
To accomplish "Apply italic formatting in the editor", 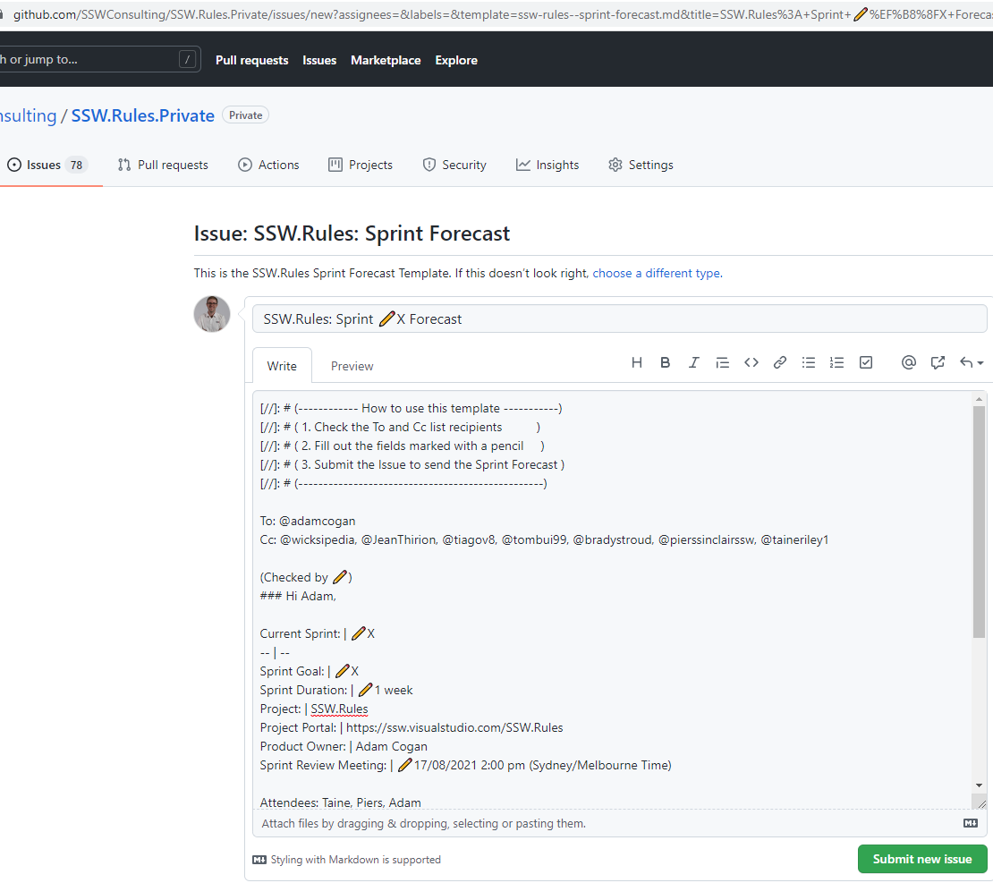I will pyautogui.click(x=693, y=362).
